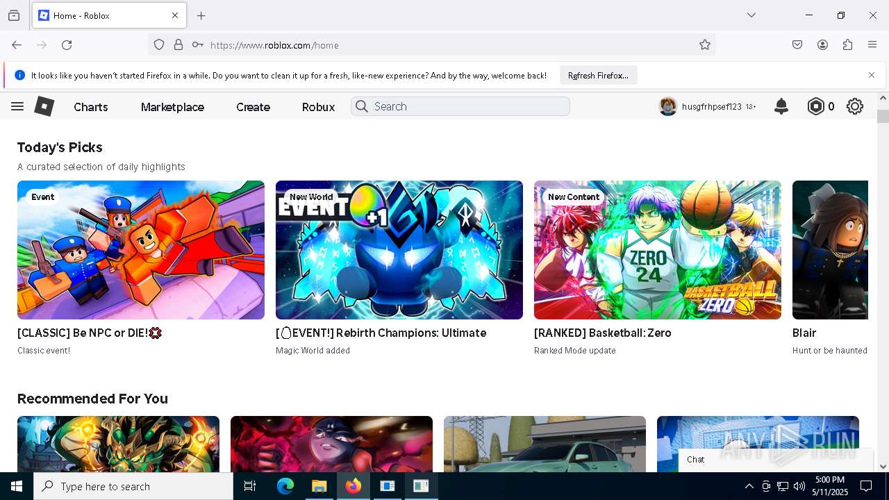Open Task View on the taskbar
Viewport: 889px width, 500px height.
pyautogui.click(x=250, y=486)
